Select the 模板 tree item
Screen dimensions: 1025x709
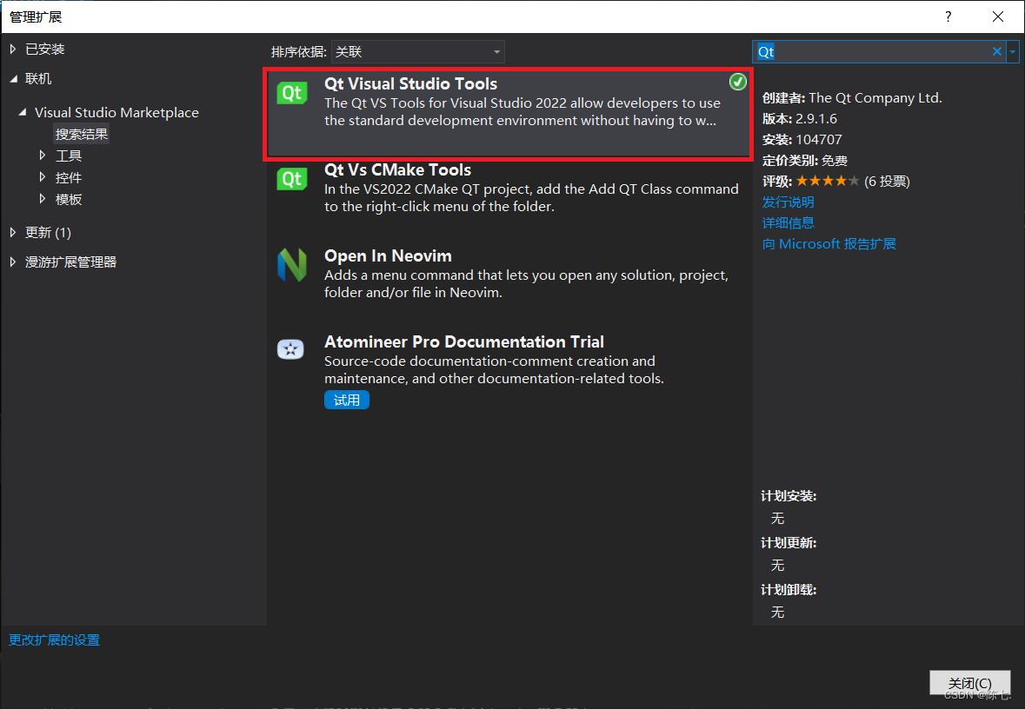pyautogui.click(x=69, y=199)
